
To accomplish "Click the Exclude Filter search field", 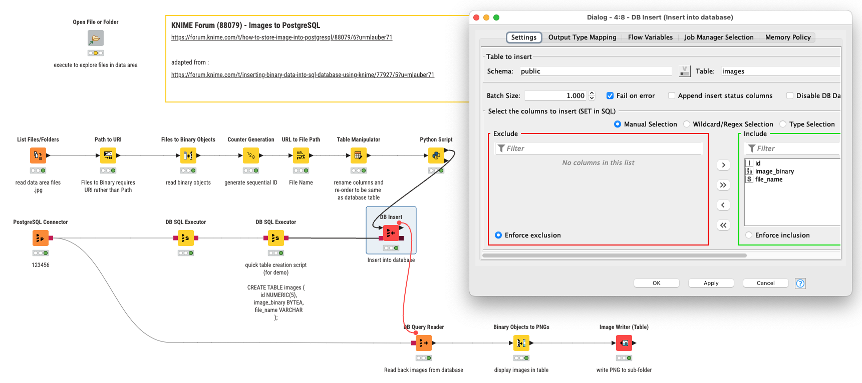I will (x=599, y=148).
